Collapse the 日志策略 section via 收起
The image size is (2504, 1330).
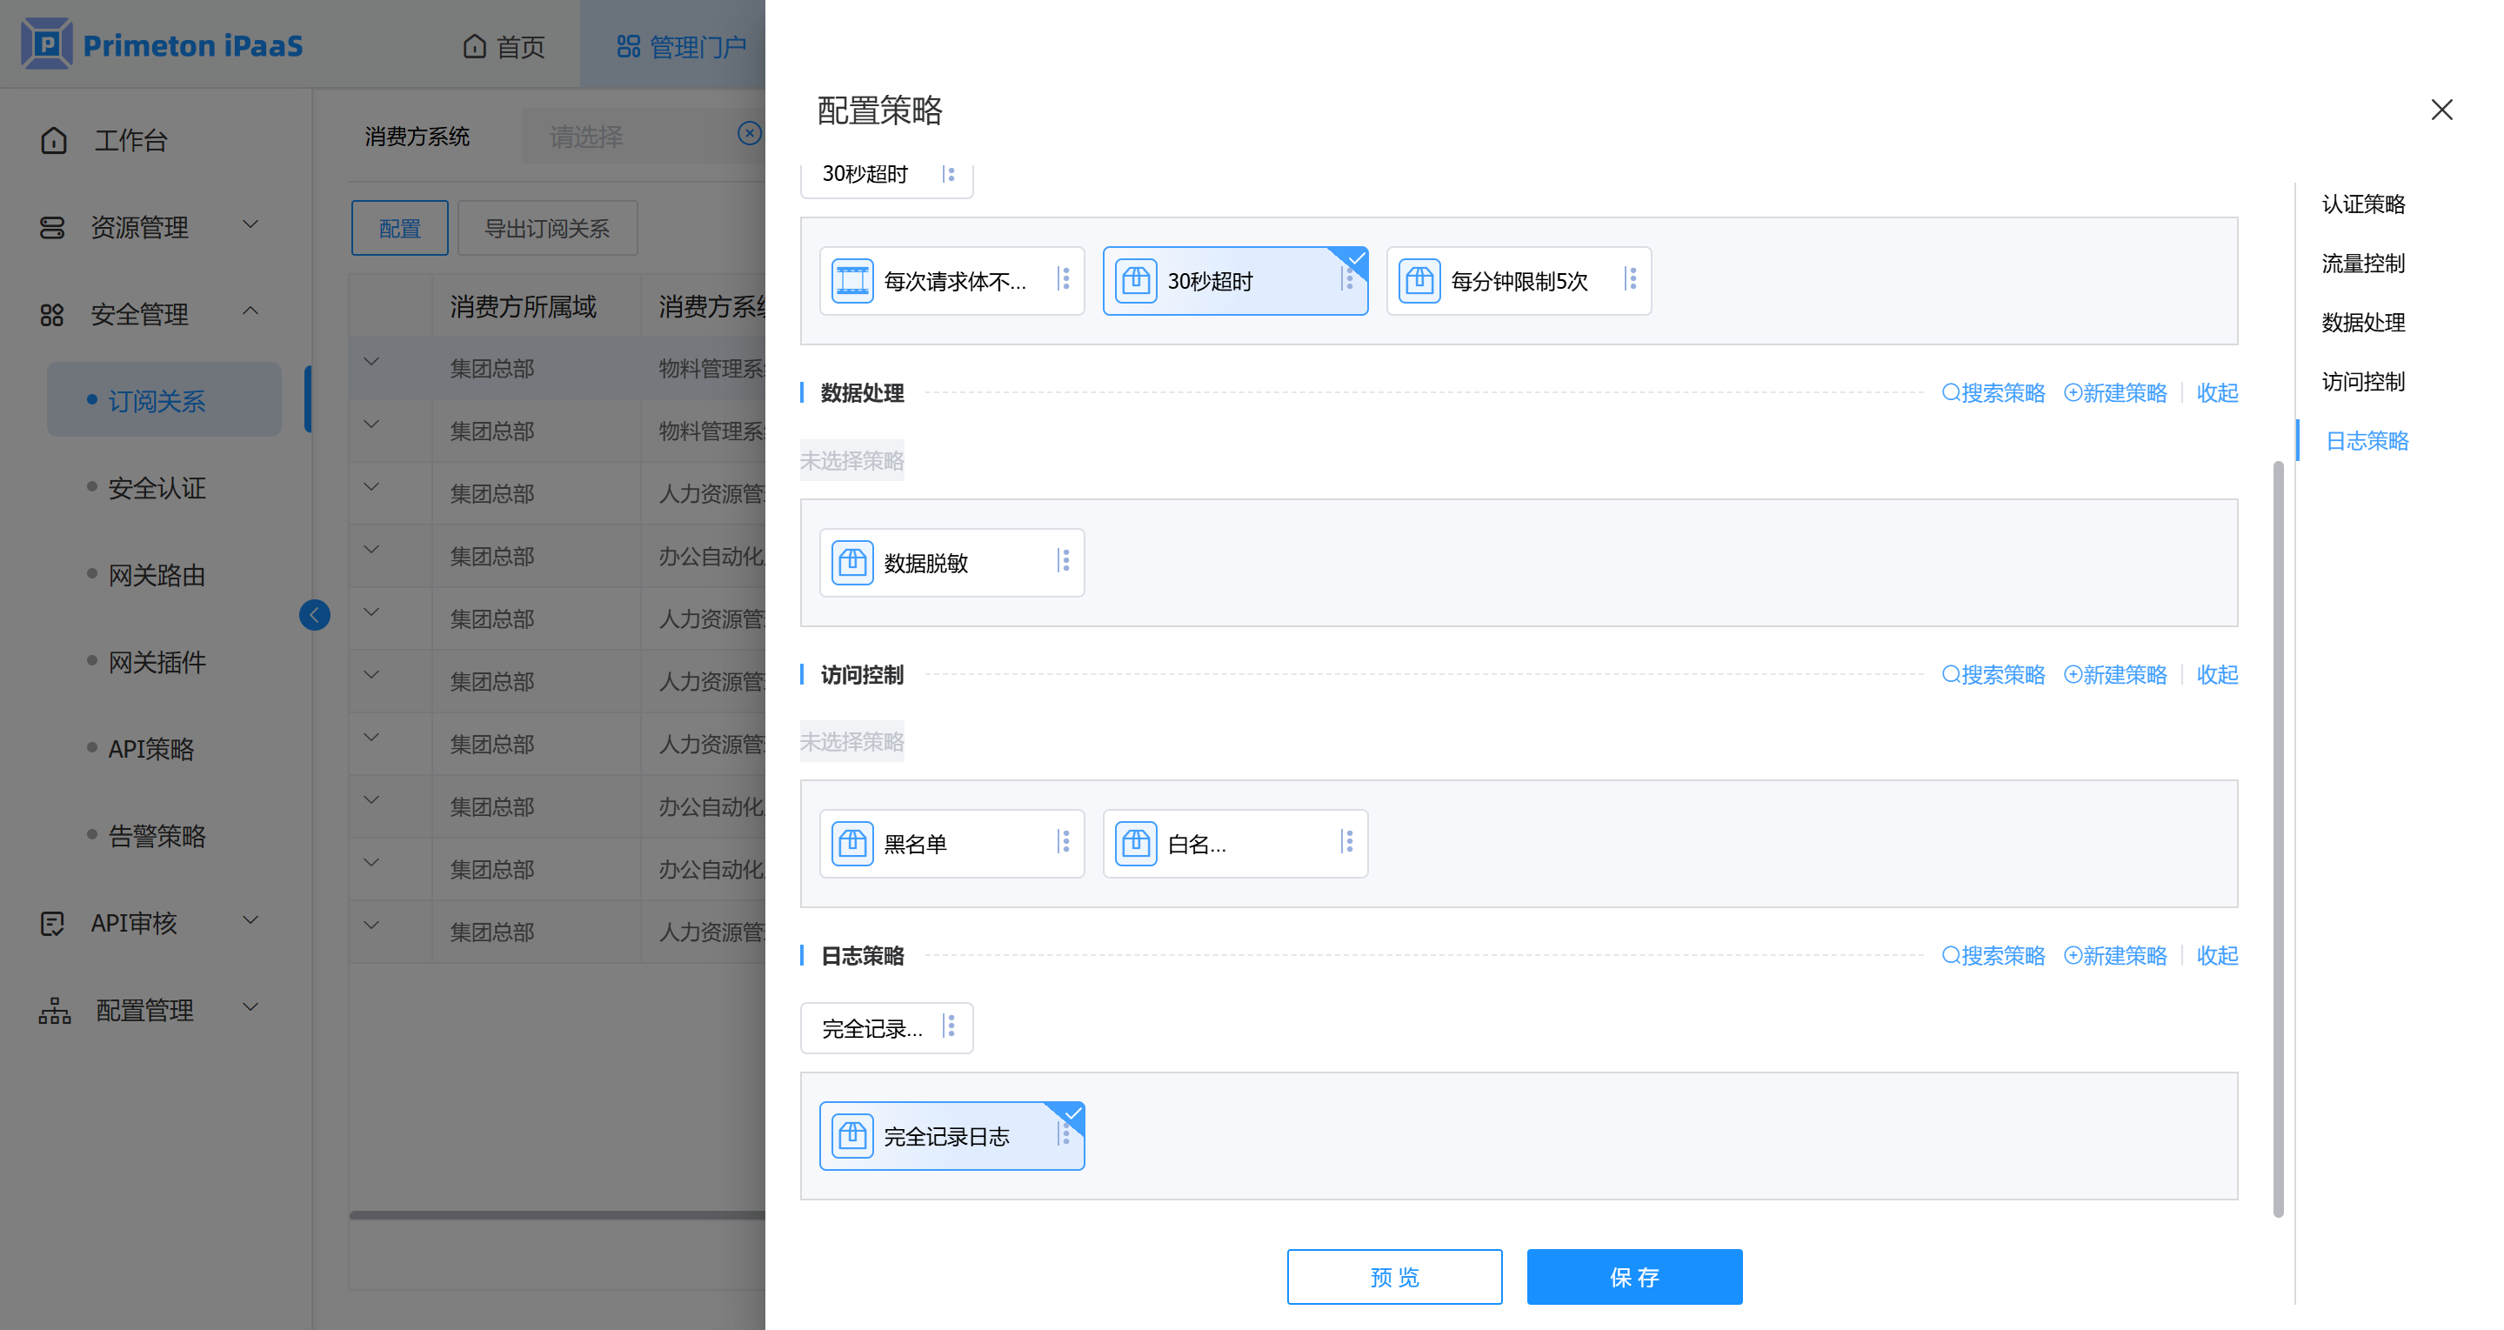click(2216, 956)
